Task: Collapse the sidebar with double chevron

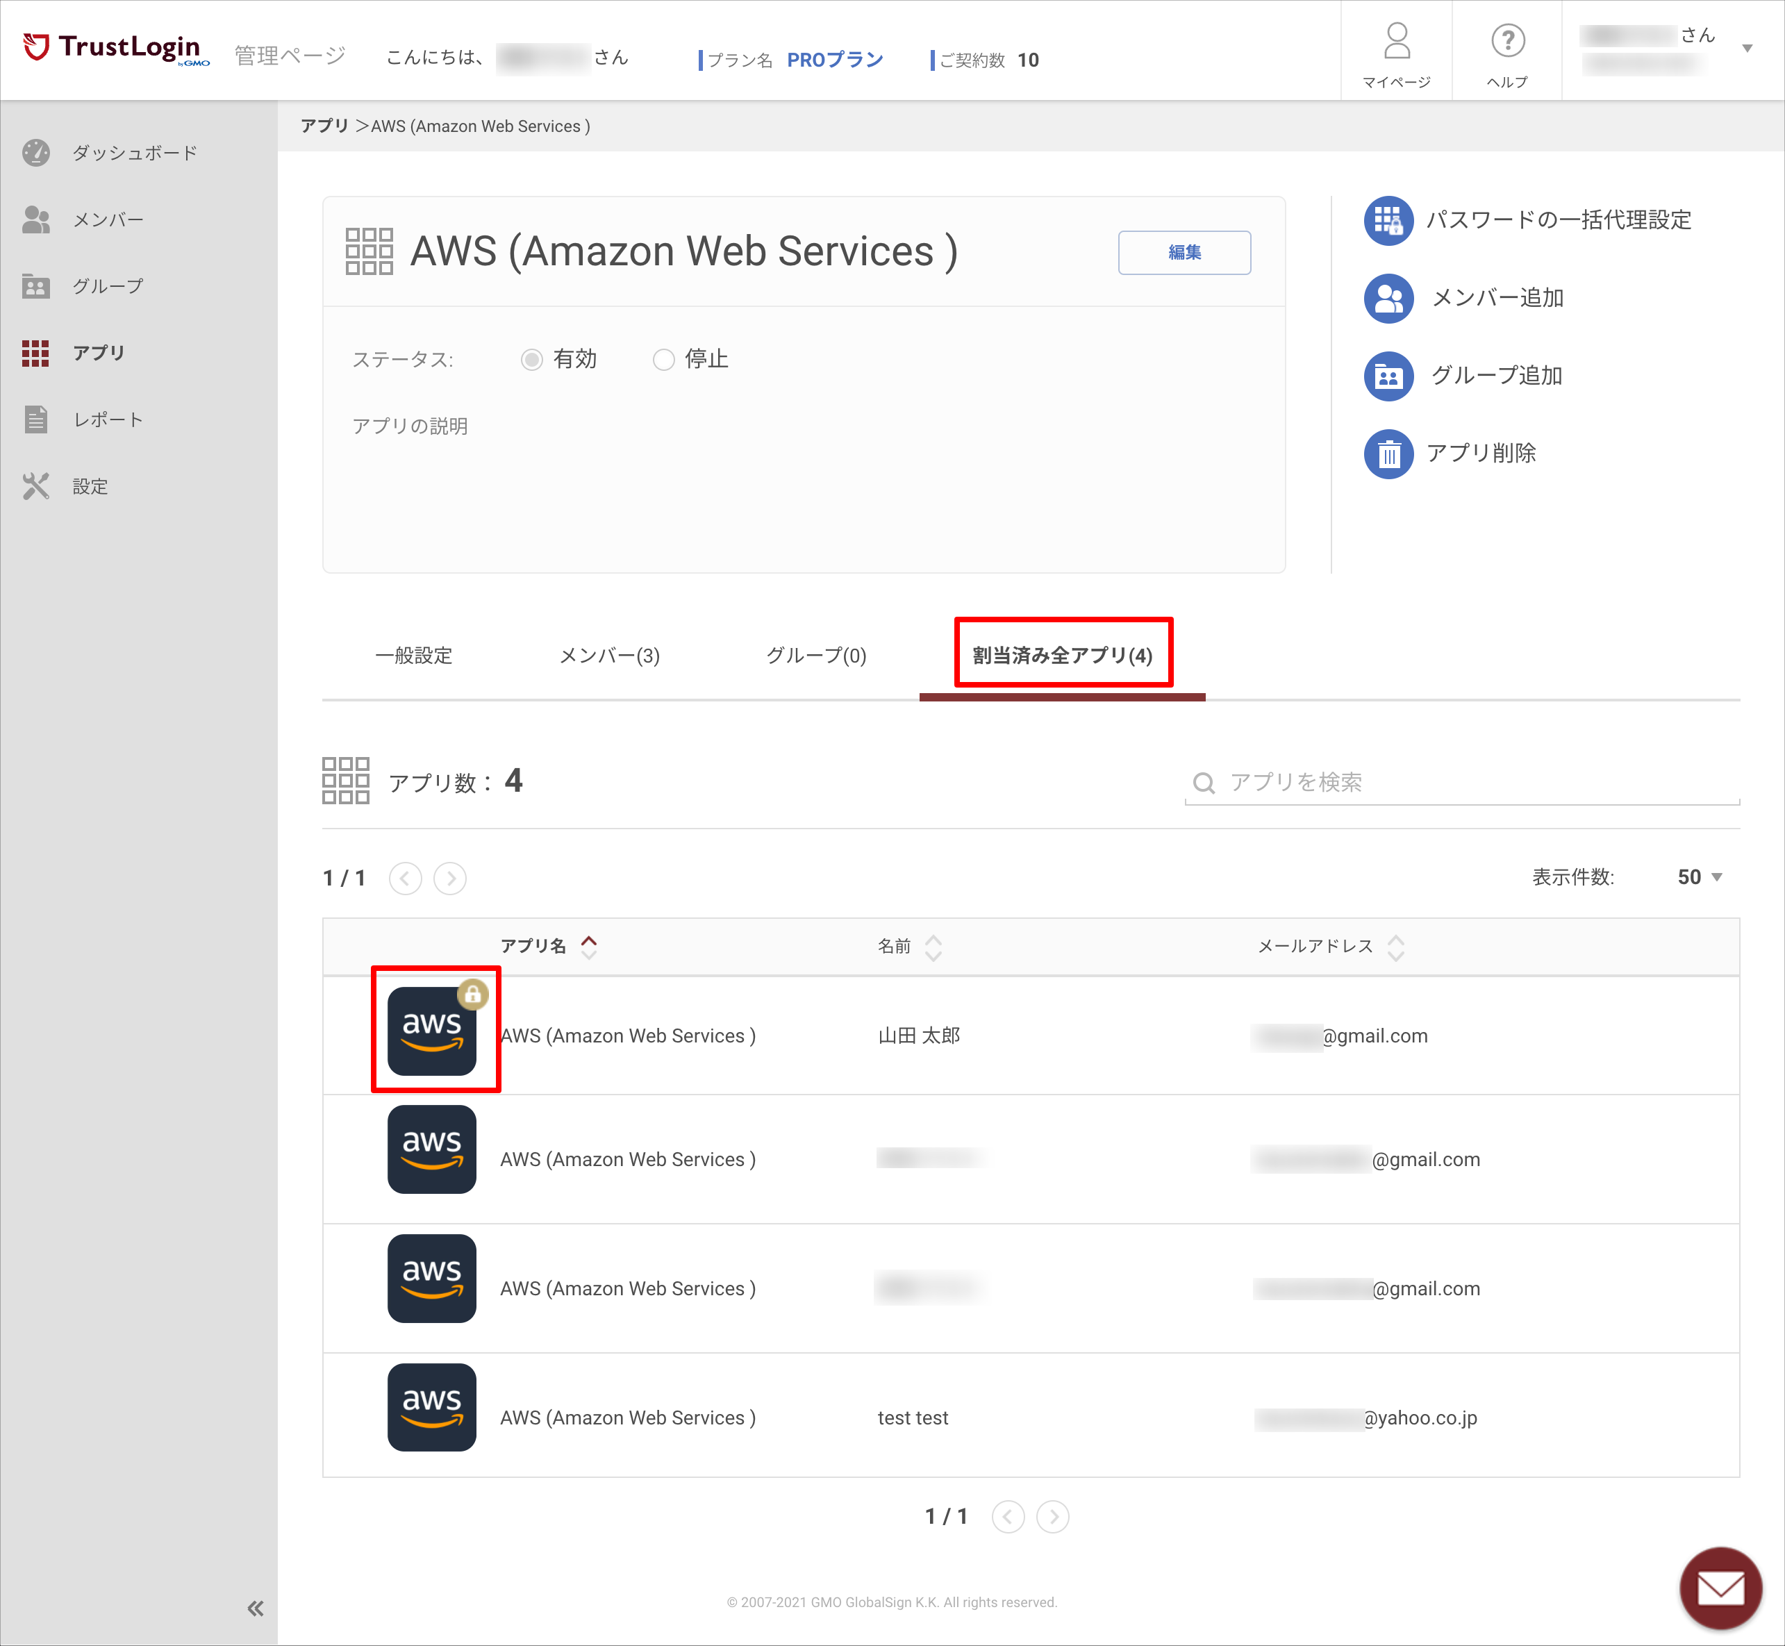Action: click(x=256, y=1608)
